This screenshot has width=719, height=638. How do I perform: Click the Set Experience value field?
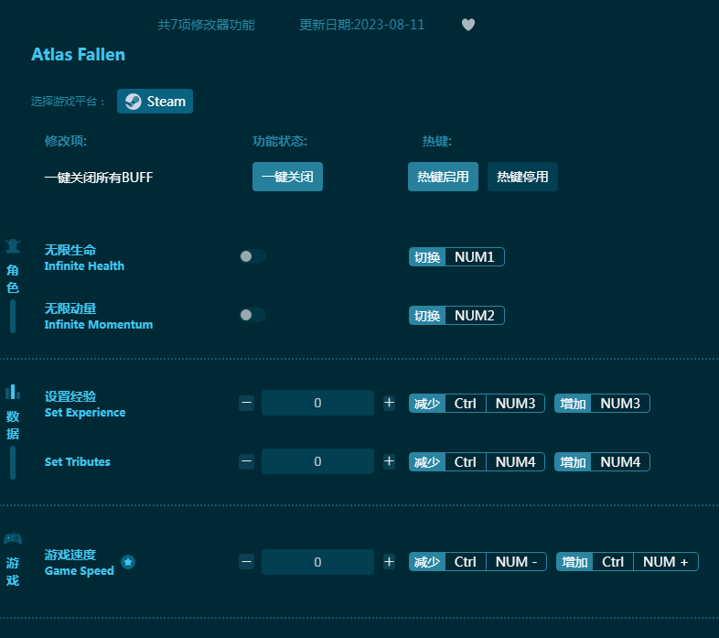(317, 403)
